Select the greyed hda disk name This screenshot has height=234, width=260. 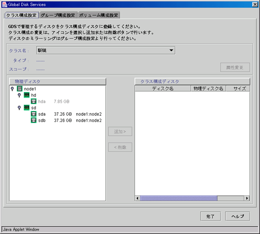tap(42, 101)
